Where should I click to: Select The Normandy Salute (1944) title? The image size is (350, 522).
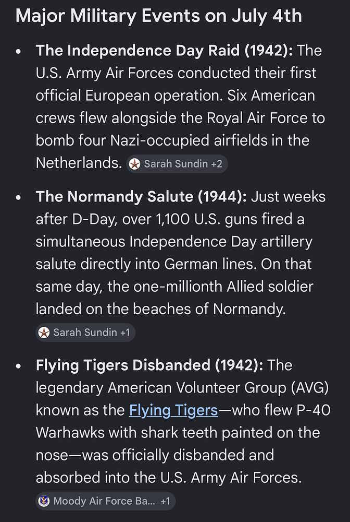(141, 196)
